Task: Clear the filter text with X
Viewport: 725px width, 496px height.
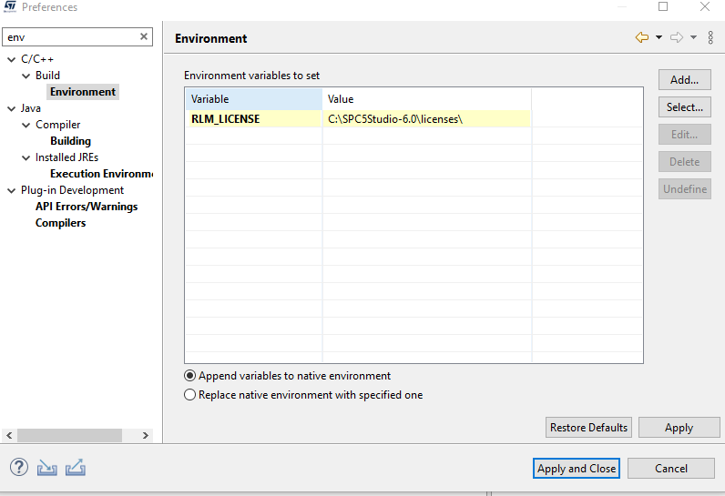Action: [x=144, y=37]
